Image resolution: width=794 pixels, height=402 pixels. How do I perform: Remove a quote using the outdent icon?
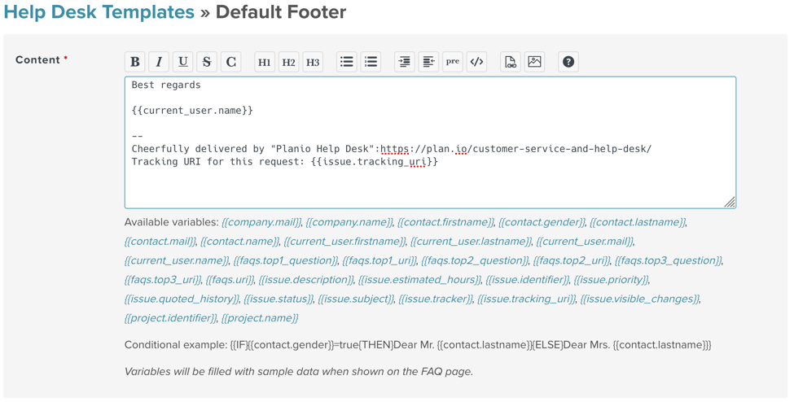tap(428, 62)
